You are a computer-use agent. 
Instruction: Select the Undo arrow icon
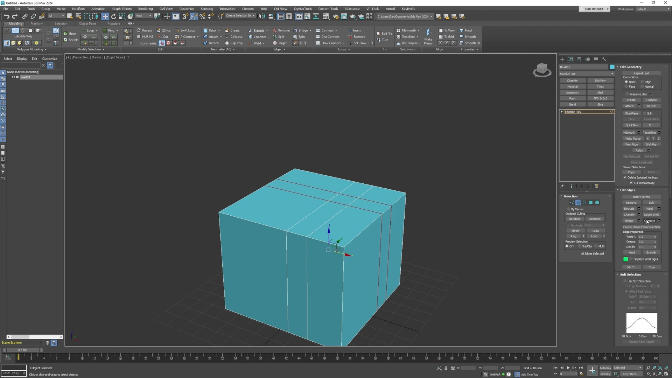click(6, 16)
